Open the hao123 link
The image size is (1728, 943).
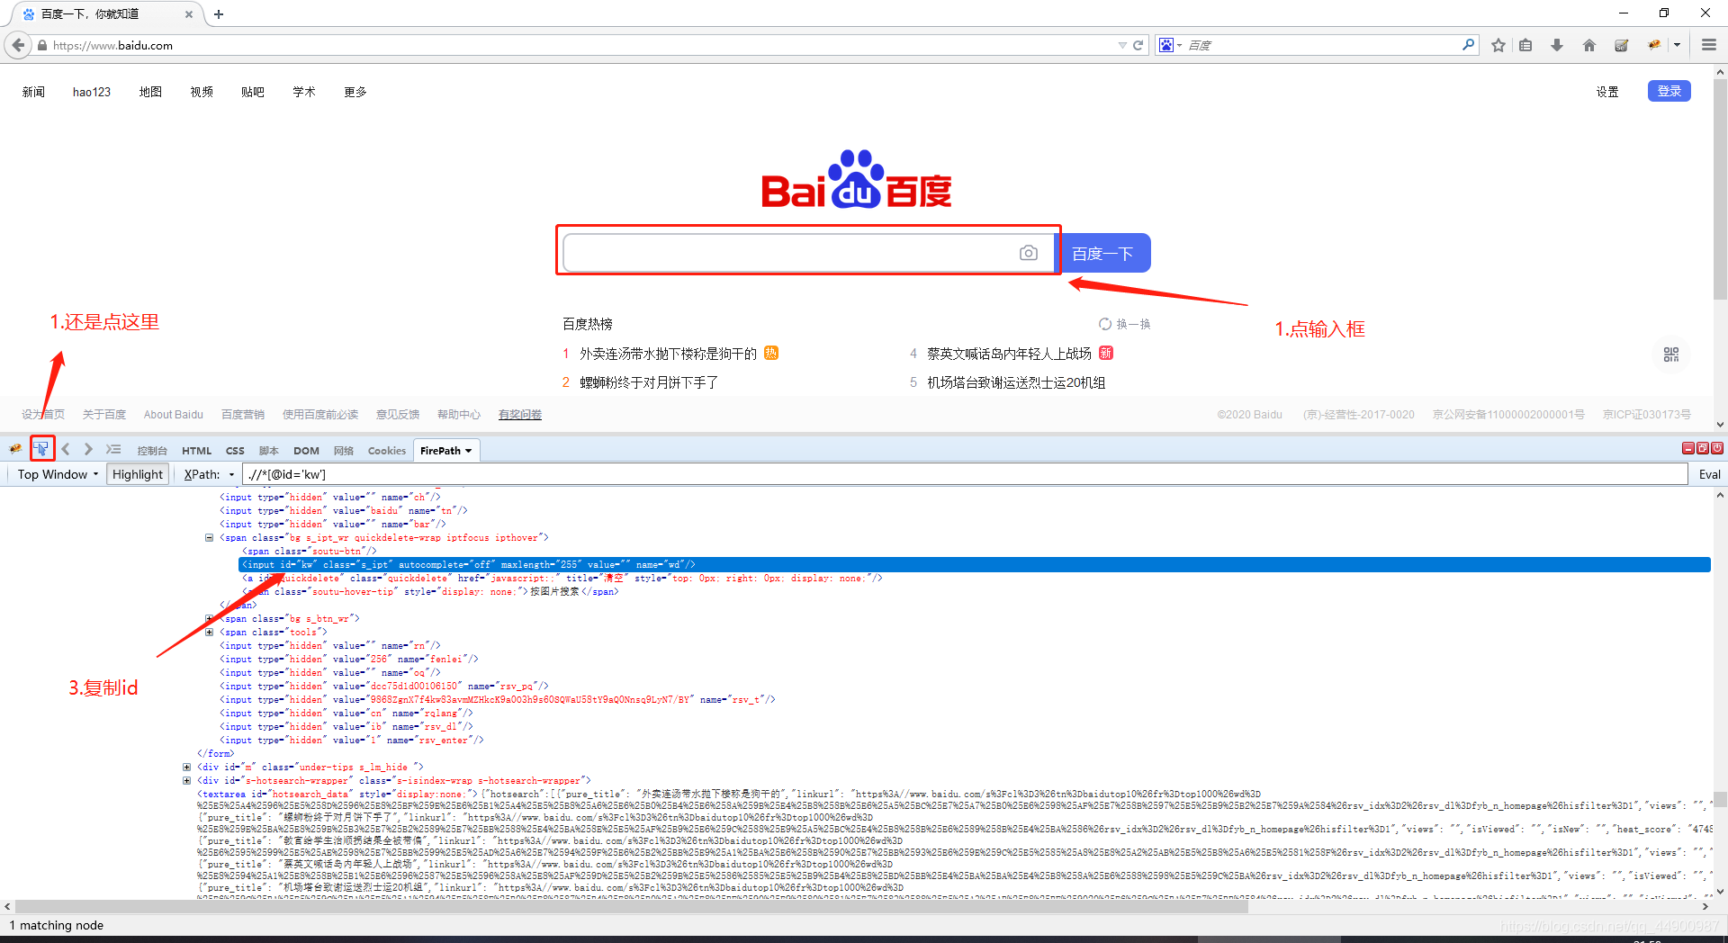[92, 92]
